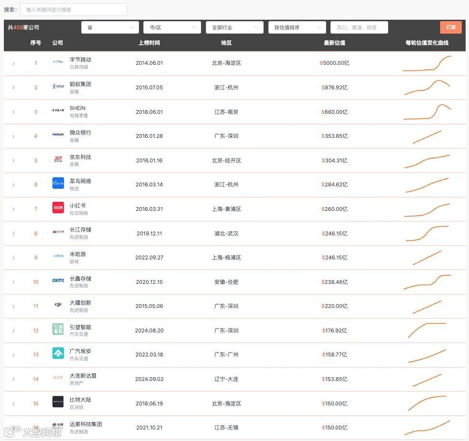Open the 市/区 city dropdown

coord(172,27)
